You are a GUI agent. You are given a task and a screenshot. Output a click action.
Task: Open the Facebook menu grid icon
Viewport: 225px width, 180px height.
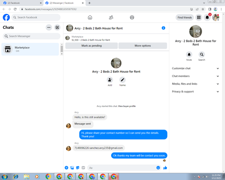tap(199, 18)
